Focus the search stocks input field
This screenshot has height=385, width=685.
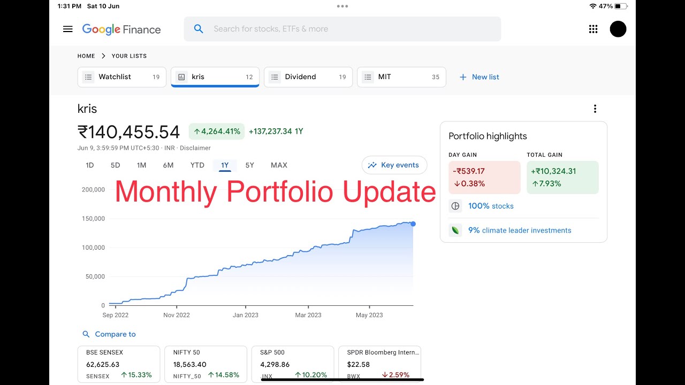(342, 29)
